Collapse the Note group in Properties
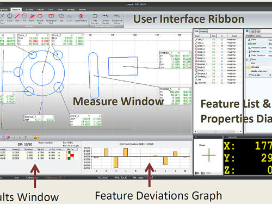Image resolution: width=272 pixels, height=204 pixels. pos(247,59)
